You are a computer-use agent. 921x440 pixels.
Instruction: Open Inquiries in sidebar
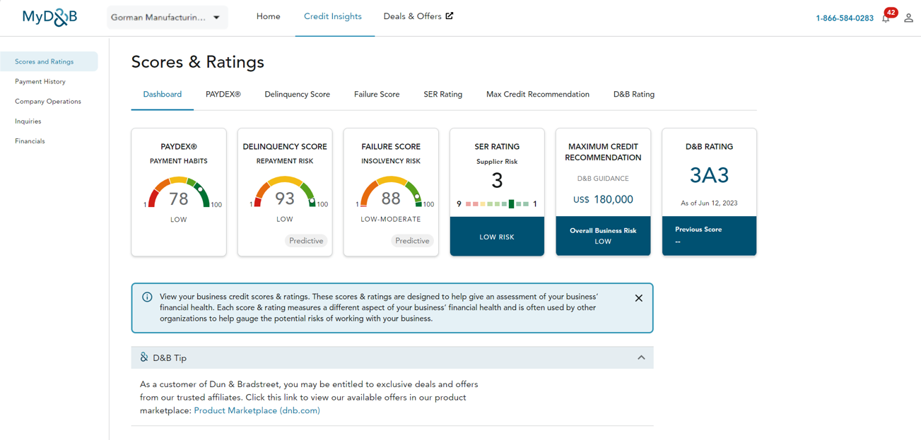pos(28,121)
